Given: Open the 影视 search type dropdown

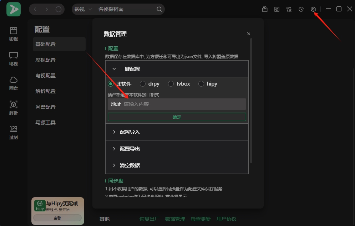Looking at the screenshot, I should [x=83, y=9].
